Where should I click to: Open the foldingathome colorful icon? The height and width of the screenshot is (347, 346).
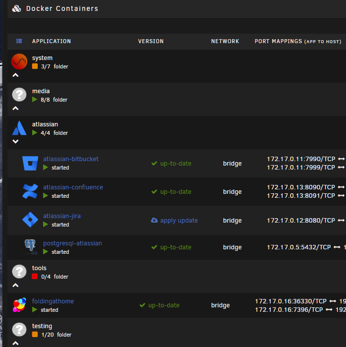pyautogui.click(x=19, y=305)
